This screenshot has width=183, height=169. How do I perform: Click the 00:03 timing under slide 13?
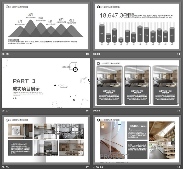5,54
